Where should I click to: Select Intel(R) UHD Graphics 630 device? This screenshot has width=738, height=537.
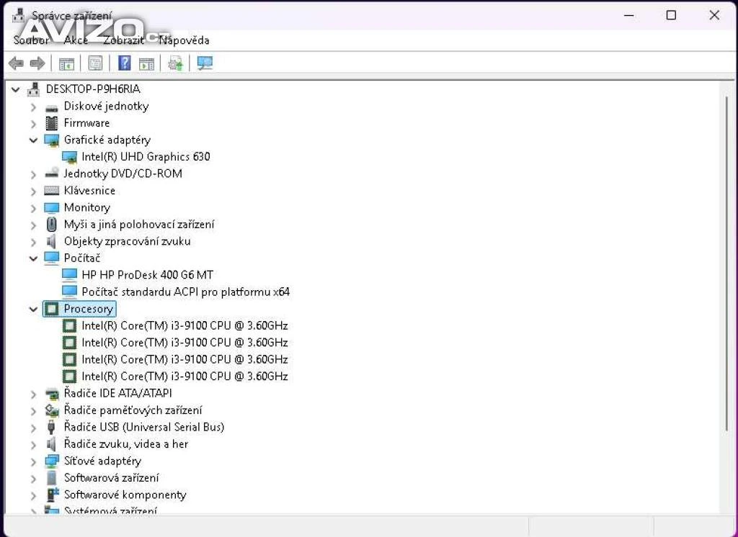(x=146, y=156)
